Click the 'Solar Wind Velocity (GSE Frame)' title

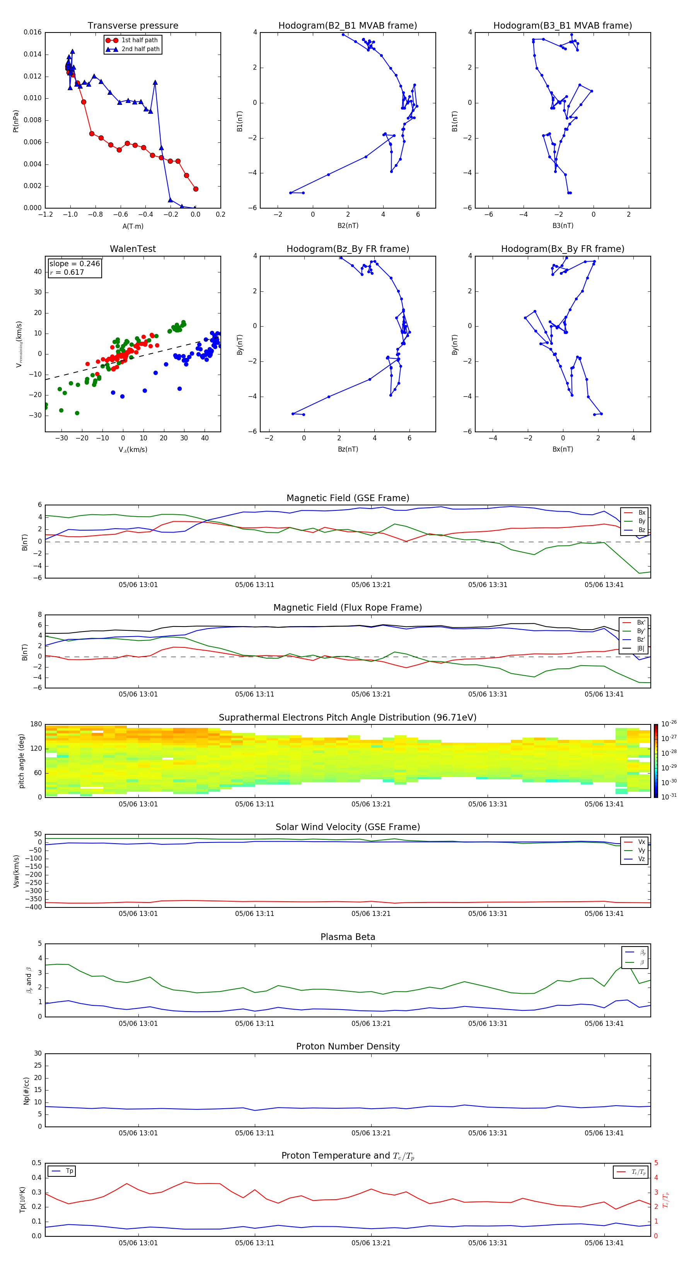[x=348, y=827]
